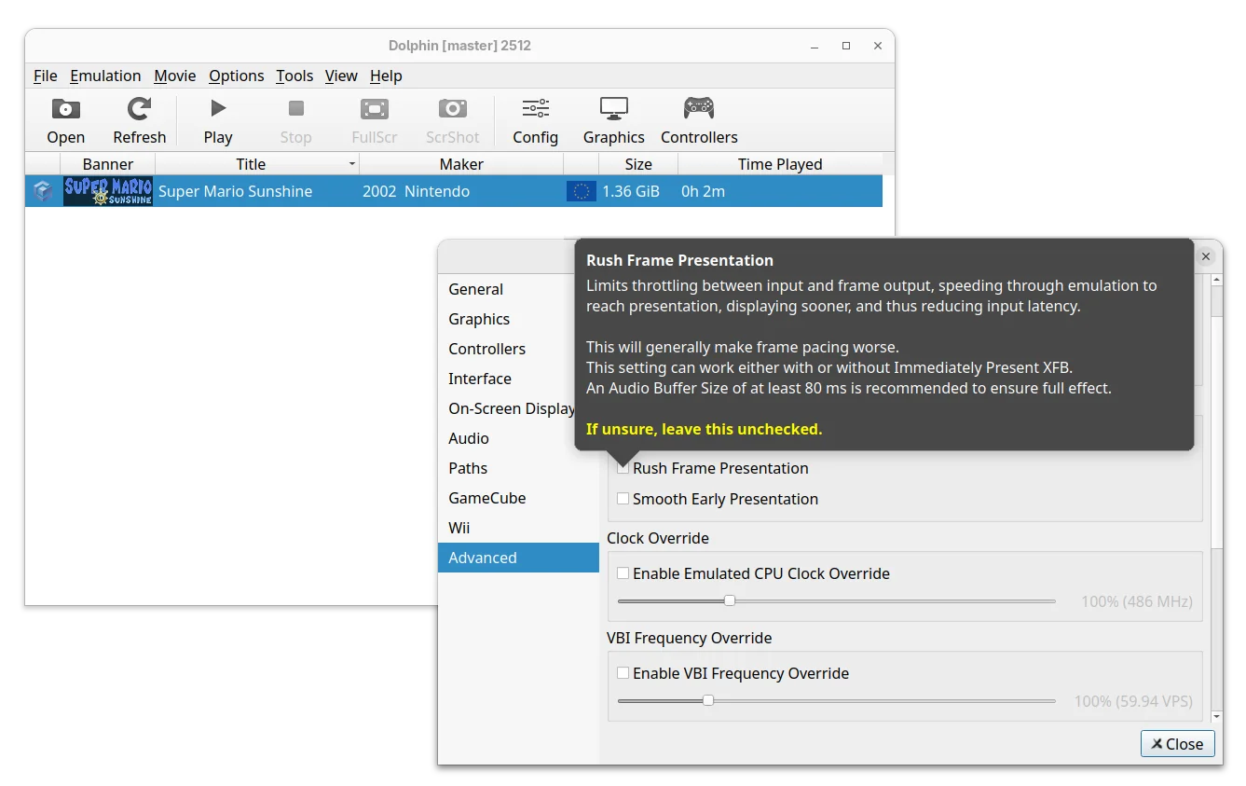1246x786 pixels.
Task: Select the GameCube settings category
Action: 486,498
